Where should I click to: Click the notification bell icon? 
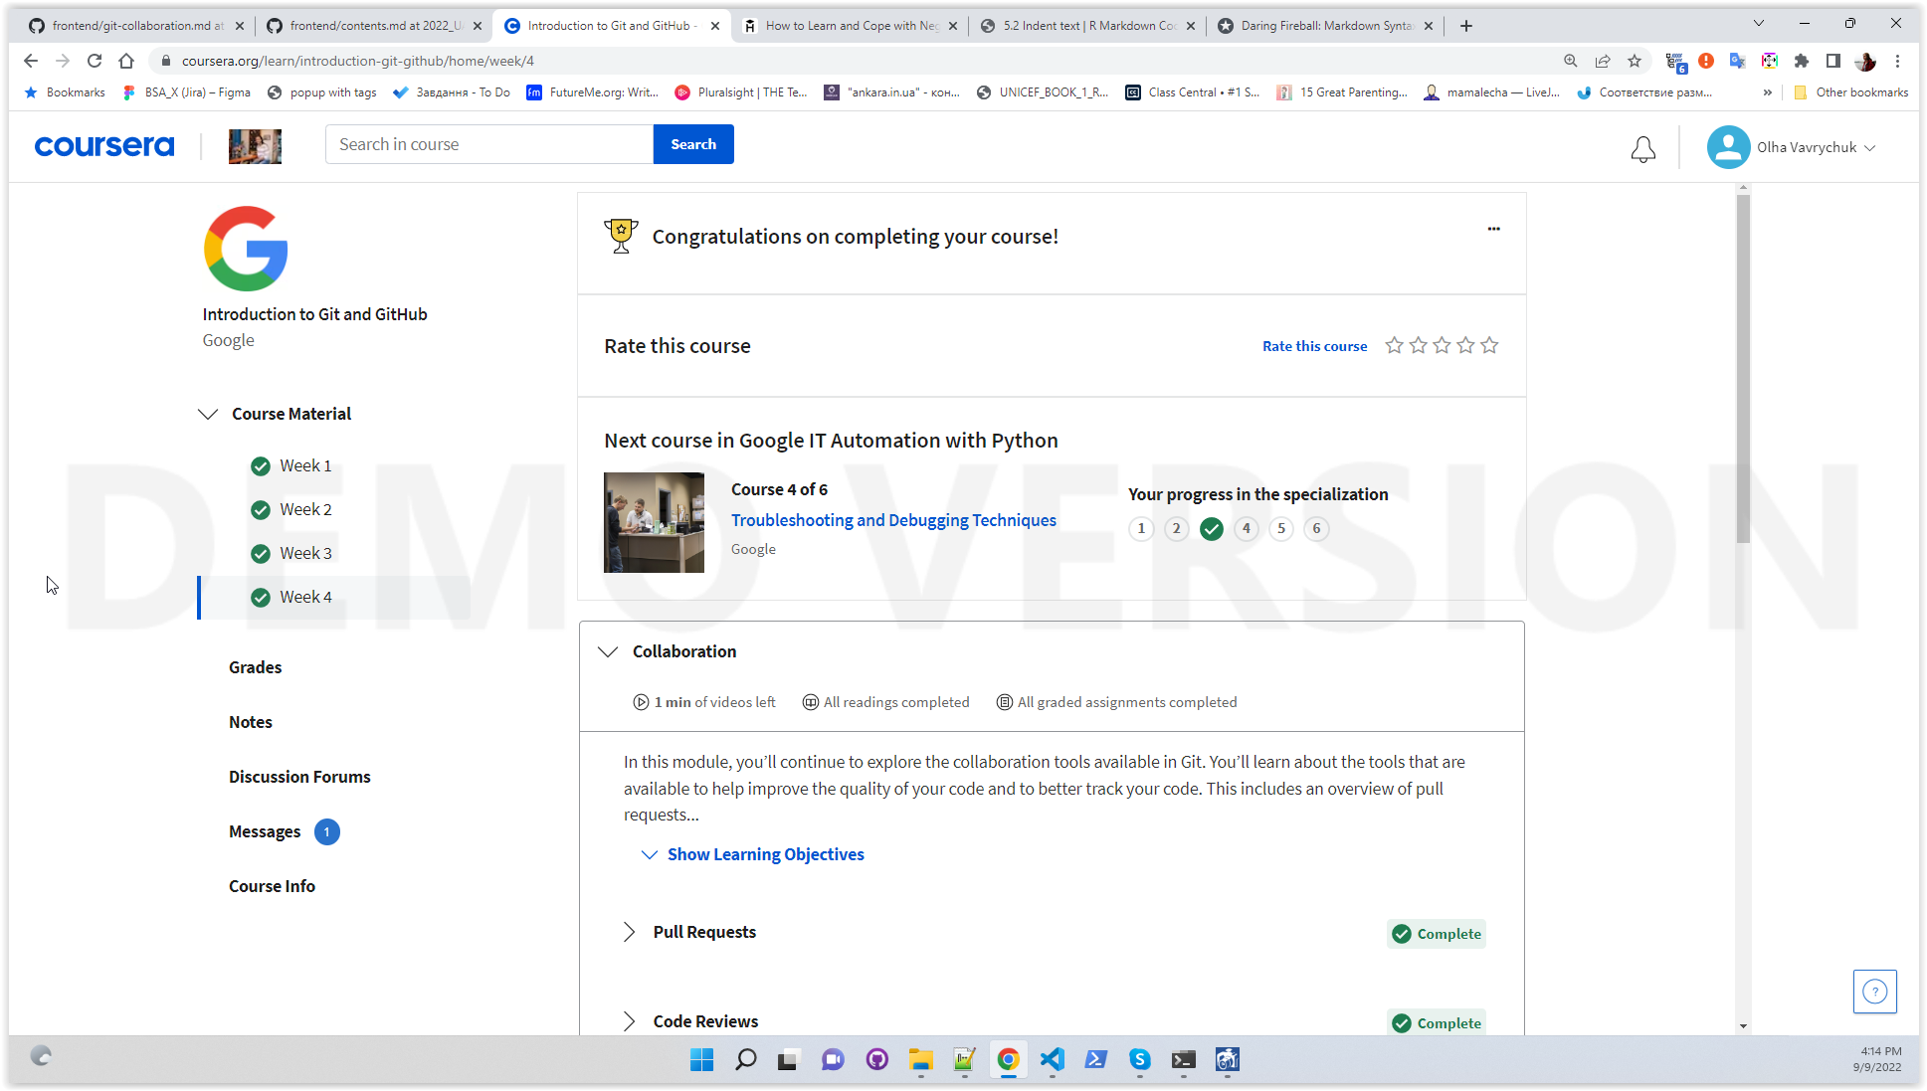pos(1643,147)
